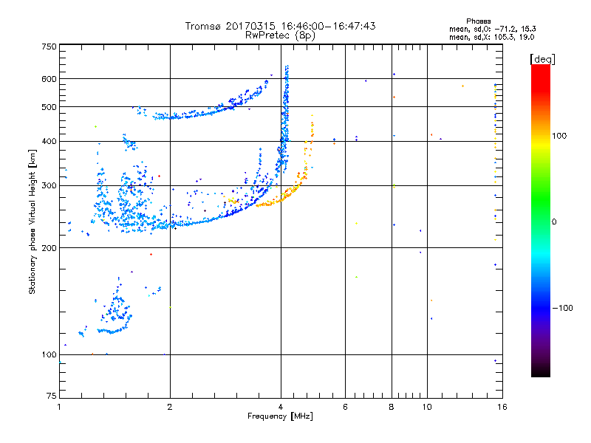591x443 pixels.
Task: Click the 'Frequency [MHz]' axis title
Action: pyautogui.click(x=280, y=416)
